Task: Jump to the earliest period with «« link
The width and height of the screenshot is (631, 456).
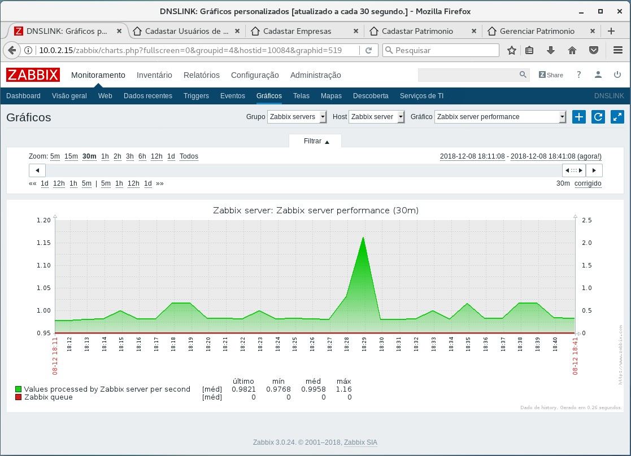Action: pos(33,183)
